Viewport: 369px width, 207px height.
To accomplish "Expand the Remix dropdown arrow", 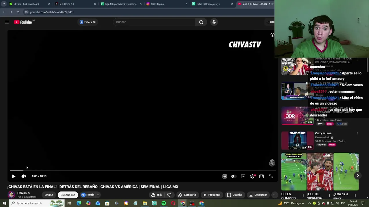I will point(98,195).
